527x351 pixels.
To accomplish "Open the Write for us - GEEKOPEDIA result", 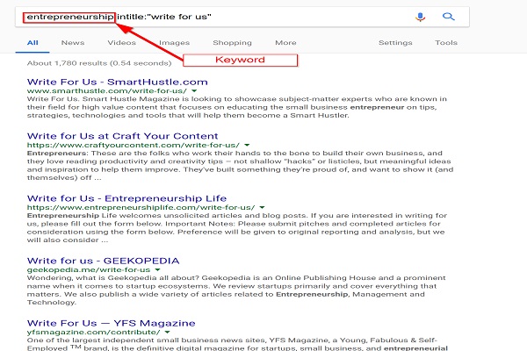I will point(103,261).
